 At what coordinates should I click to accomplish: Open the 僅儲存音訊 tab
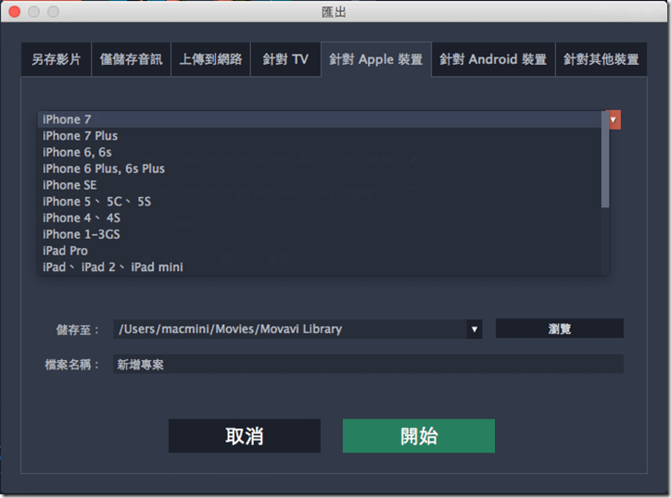coord(131,59)
